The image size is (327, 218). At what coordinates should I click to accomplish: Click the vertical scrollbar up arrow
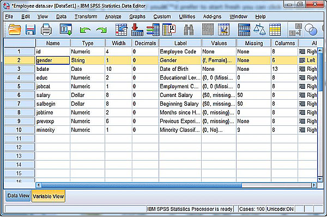tap(320, 50)
